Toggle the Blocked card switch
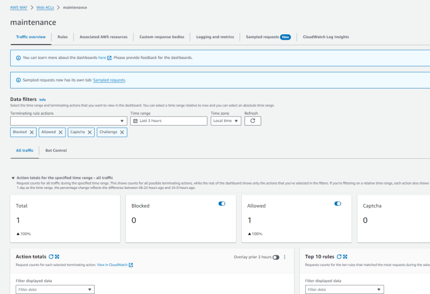 222,204
